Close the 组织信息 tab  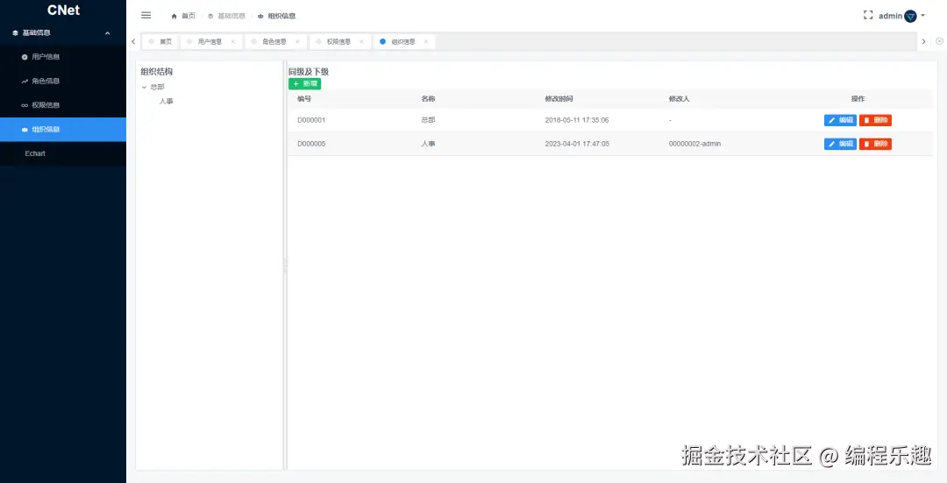[x=426, y=42]
